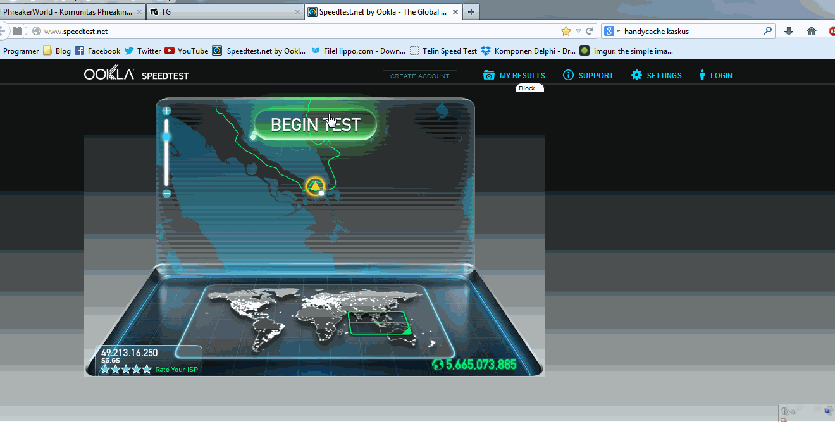Open Blog bookmark folder

click(57, 51)
